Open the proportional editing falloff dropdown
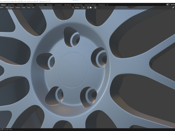This screenshot has height=131, width=175. coord(99,8)
